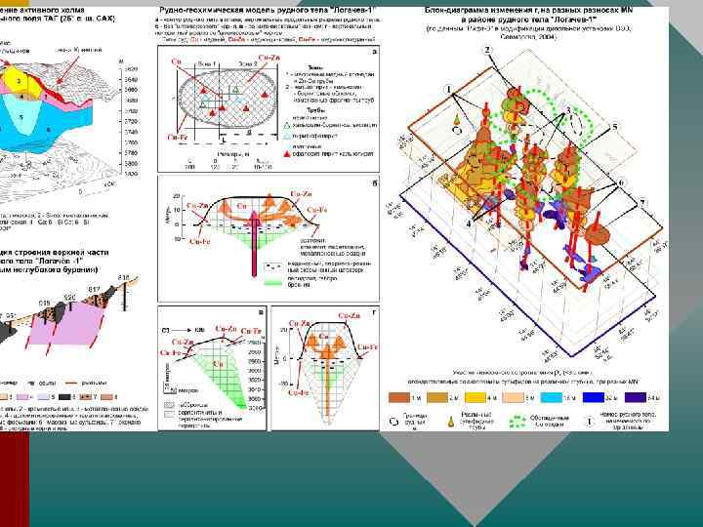The image size is (703, 527).
Task: Click depth value "3800" on TAG scale
Action: (x=131, y=164)
